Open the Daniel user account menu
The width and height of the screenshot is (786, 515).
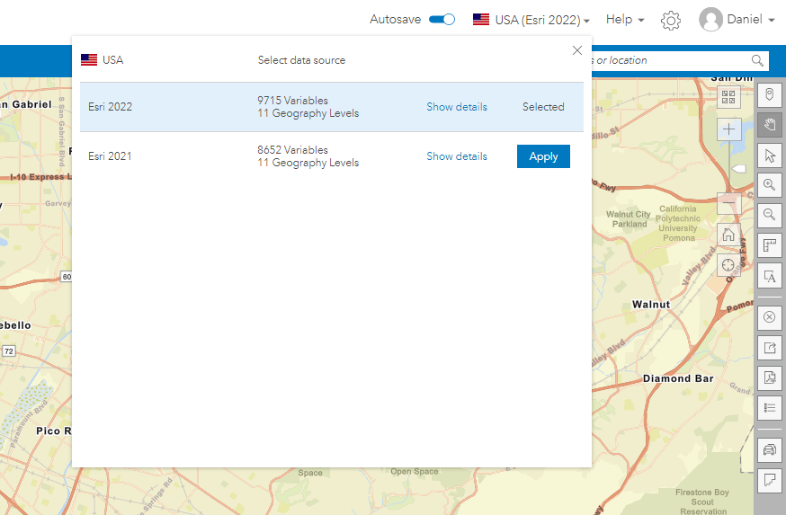[750, 20]
